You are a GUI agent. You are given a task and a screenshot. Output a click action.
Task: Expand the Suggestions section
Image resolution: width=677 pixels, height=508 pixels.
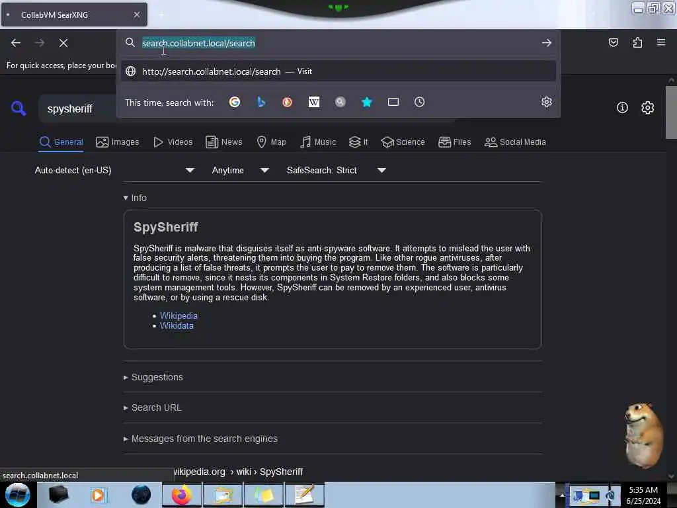point(153,377)
